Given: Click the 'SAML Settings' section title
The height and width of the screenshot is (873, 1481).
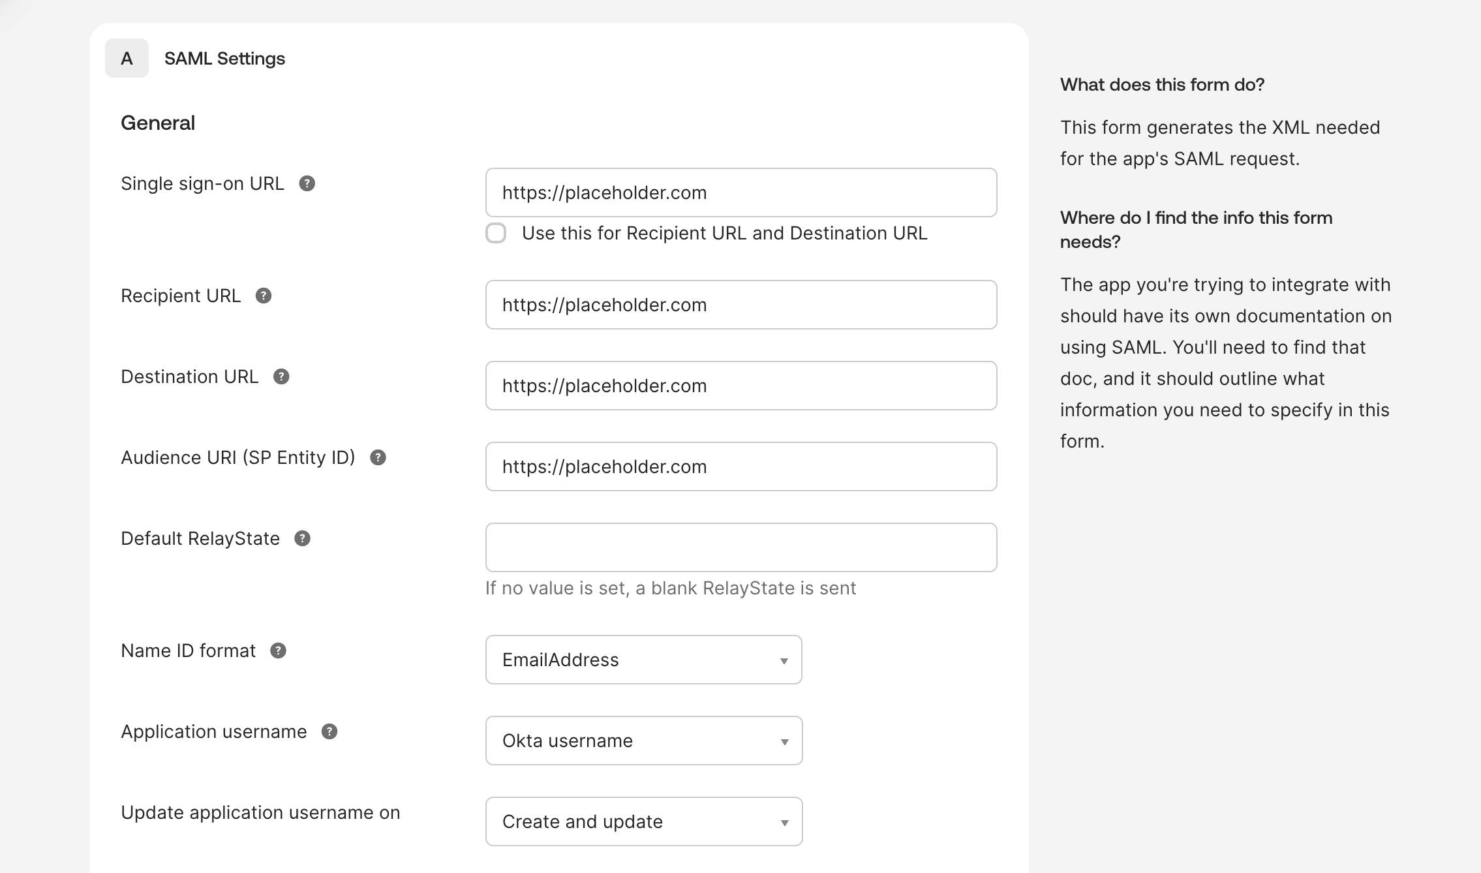Looking at the screenshot, I should tap(224, 59).
